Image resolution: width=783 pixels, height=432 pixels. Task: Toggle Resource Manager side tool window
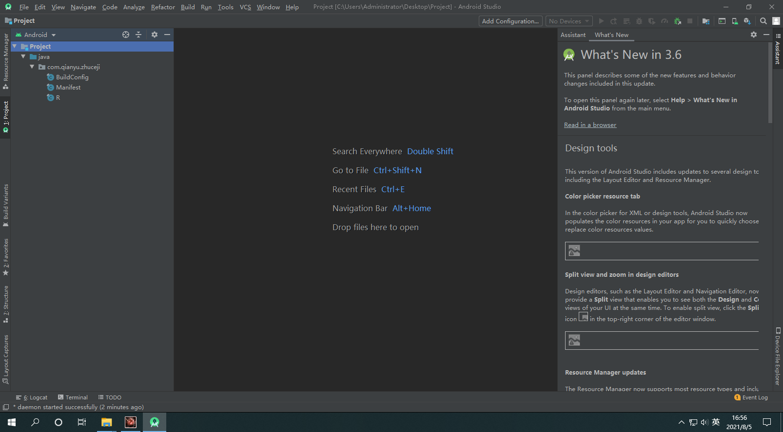click(x=5, y=61)
